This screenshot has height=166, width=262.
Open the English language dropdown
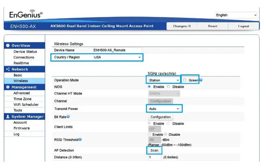236,15
